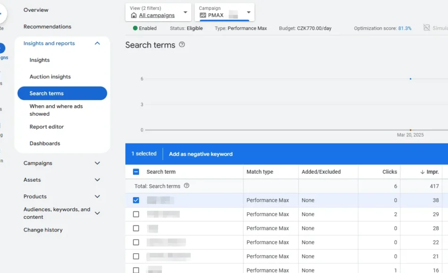The width and height of the screenshot is (448, 273).
Task: Click the blue data point on the chart
Action: click(410, 79)
